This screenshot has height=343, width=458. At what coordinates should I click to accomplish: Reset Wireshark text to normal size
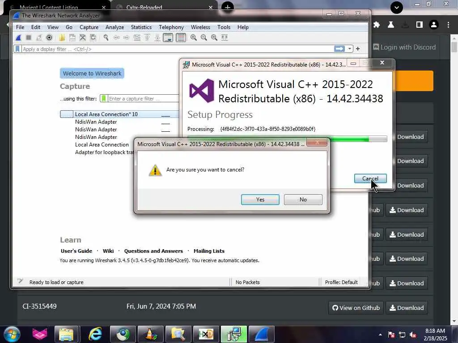pos(214,38)
